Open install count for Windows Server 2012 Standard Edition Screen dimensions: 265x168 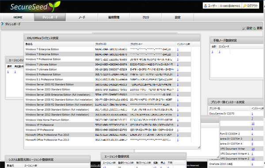point(178,115)
